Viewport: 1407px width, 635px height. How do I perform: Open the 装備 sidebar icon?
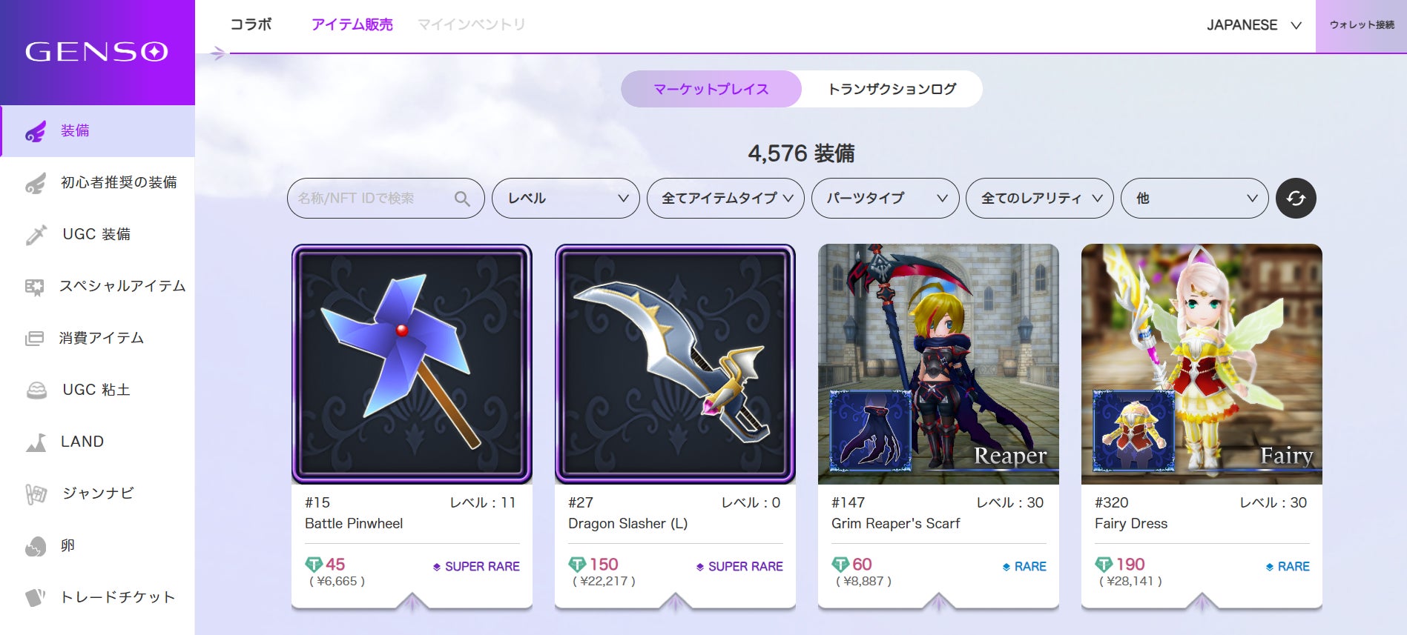point(36,131)
